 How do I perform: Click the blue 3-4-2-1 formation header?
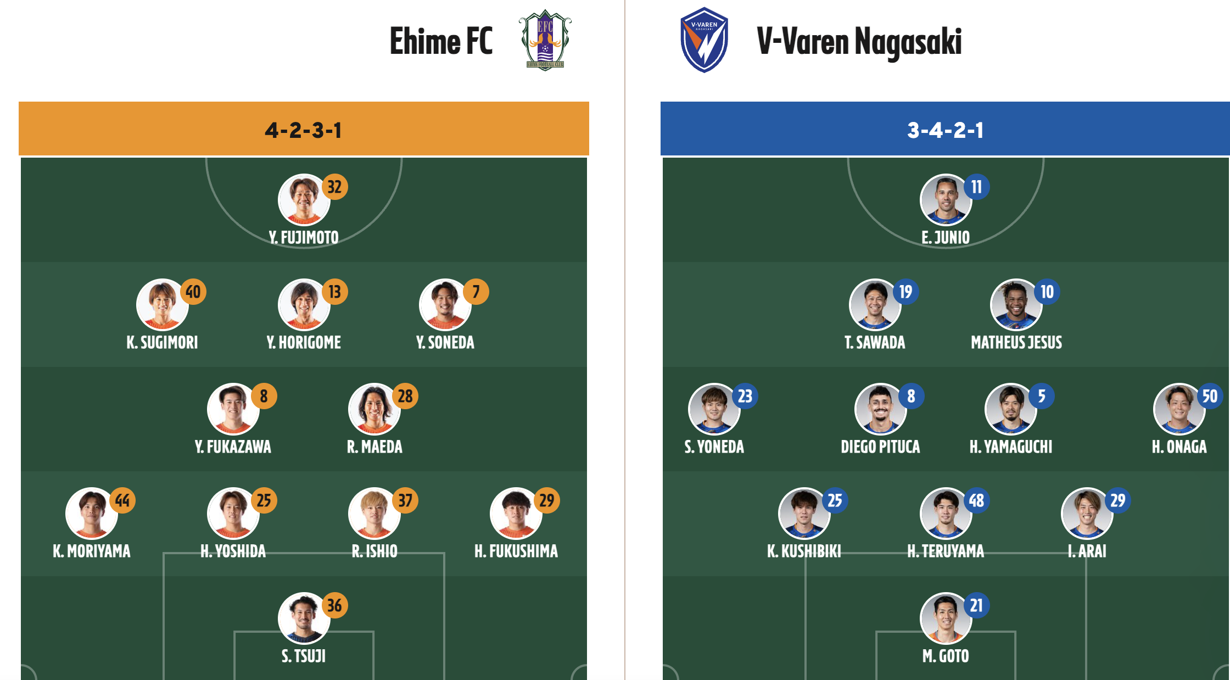pyautogui.click(x=944, y=129)
